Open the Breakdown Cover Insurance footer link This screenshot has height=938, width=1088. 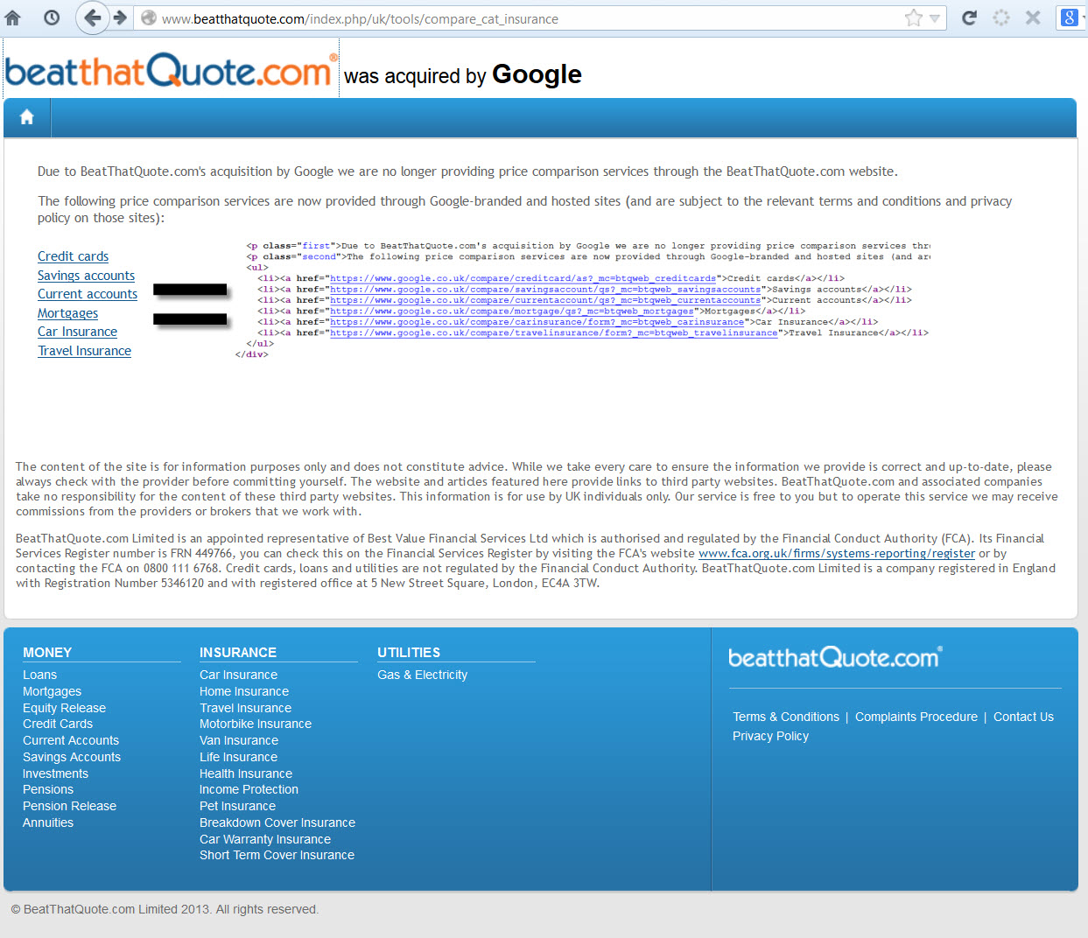[277, 822]
